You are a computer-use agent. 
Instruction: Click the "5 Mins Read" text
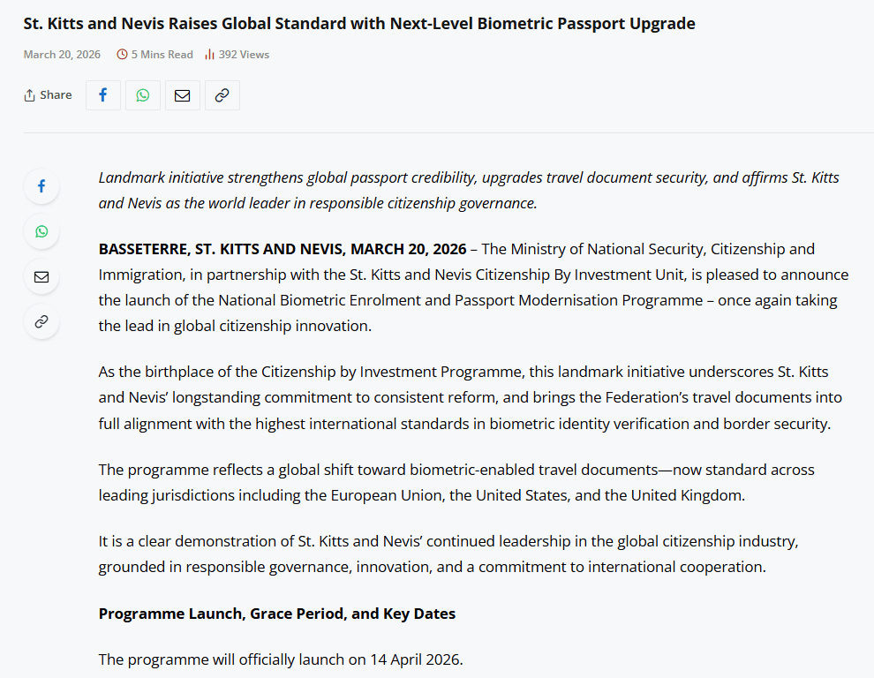pos(162,55)
